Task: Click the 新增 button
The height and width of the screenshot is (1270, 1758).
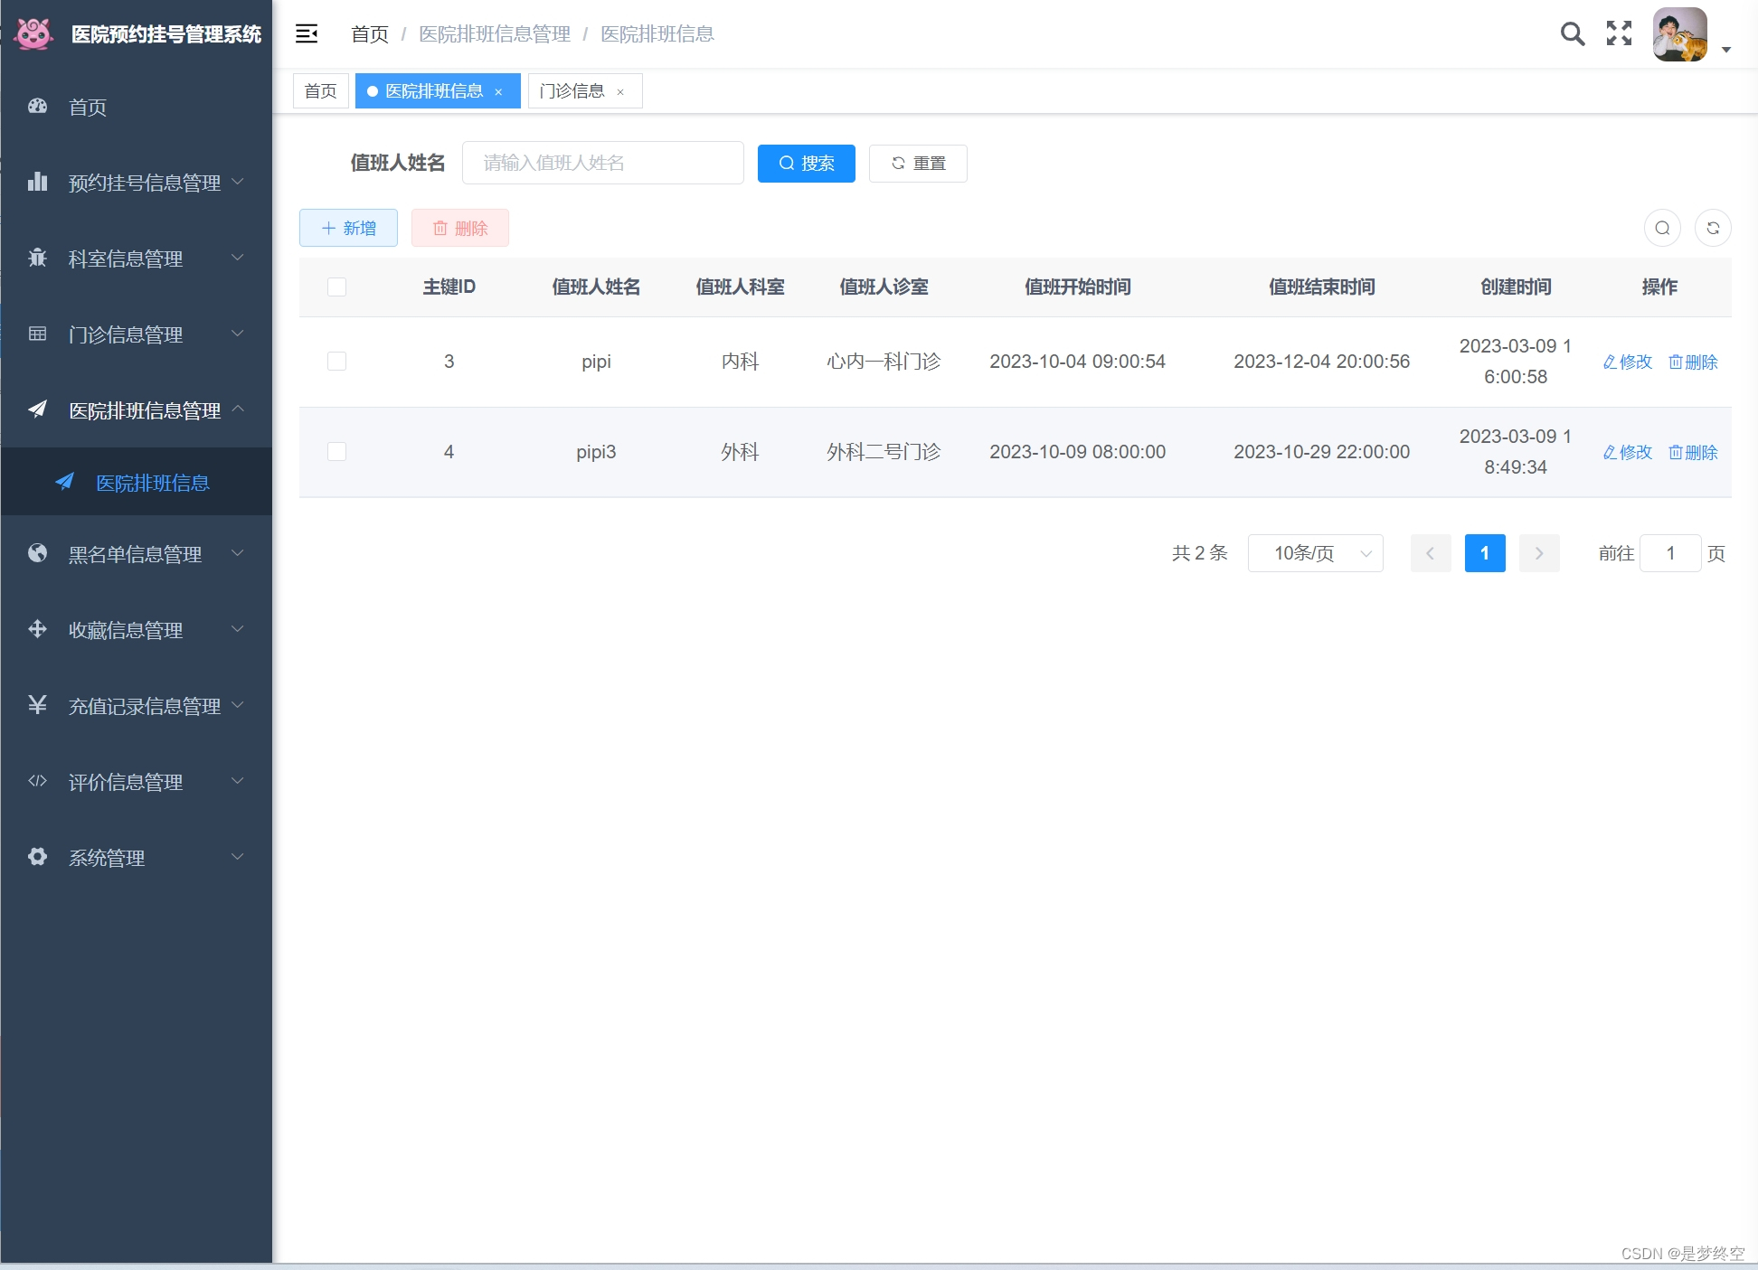Action: coord(348,228)
